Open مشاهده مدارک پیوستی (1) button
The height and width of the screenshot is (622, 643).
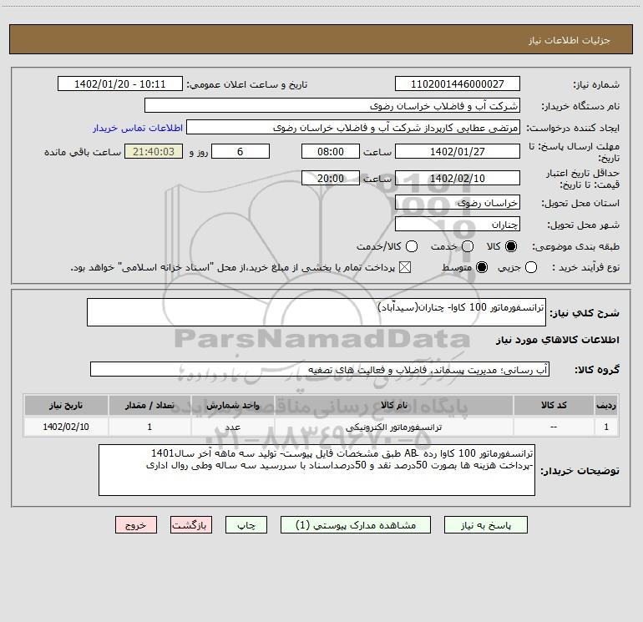[356, 525]
